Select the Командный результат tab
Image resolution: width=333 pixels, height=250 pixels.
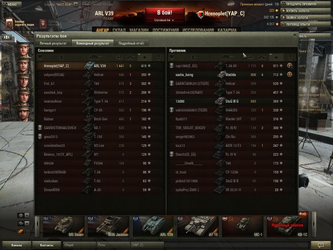(93, 43)
